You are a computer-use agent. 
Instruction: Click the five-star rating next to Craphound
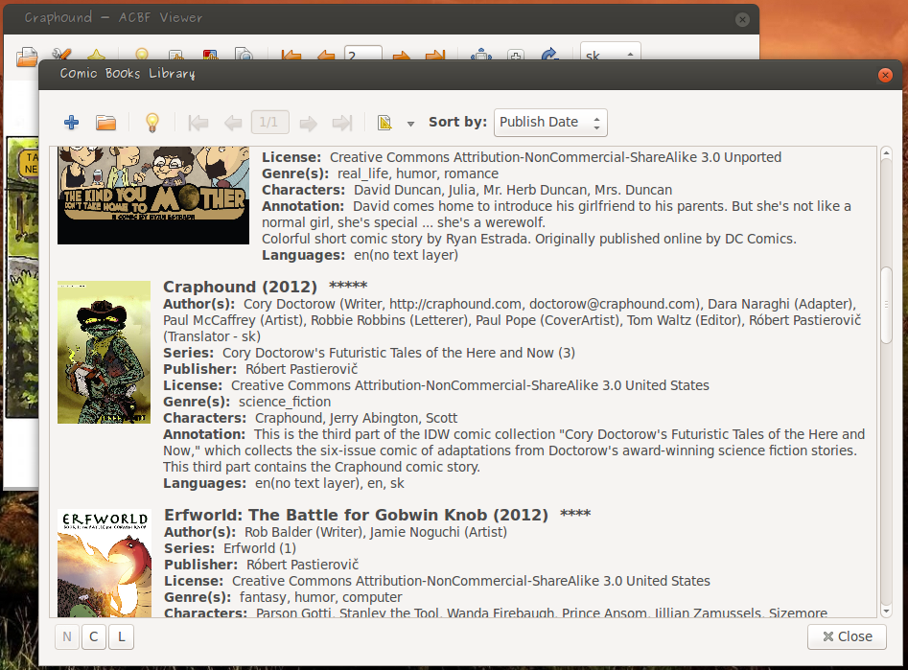(x=348, y=286)
